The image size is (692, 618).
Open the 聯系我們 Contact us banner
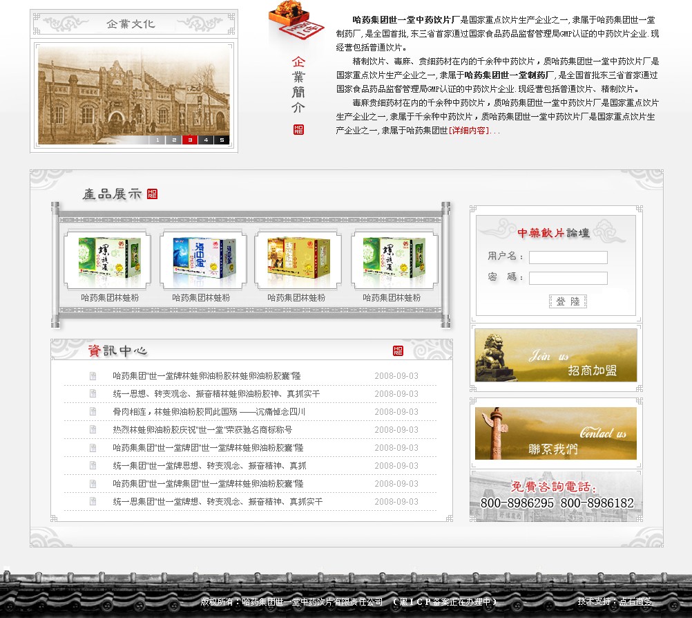point(555,433)
